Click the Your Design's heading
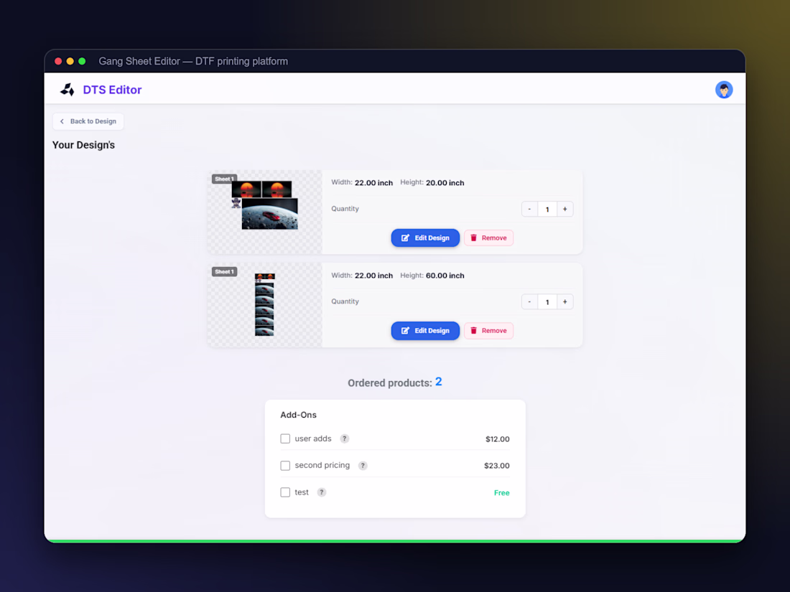790x592 pixels. [x=83, y=145]
